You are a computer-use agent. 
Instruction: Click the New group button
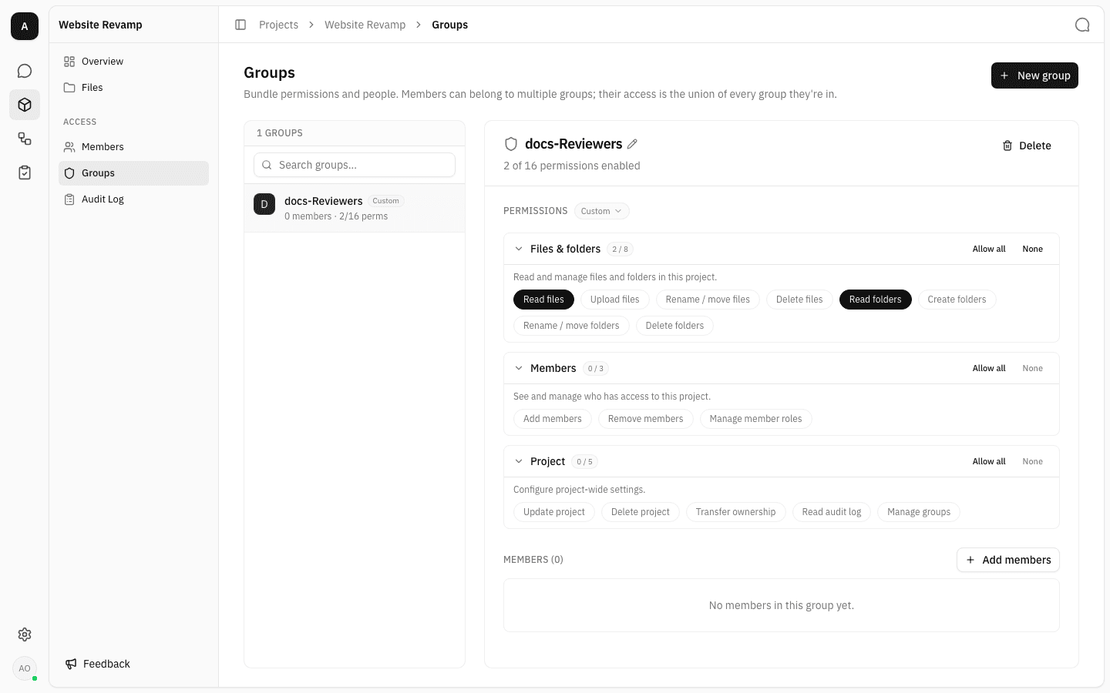tap(1034, 75)
